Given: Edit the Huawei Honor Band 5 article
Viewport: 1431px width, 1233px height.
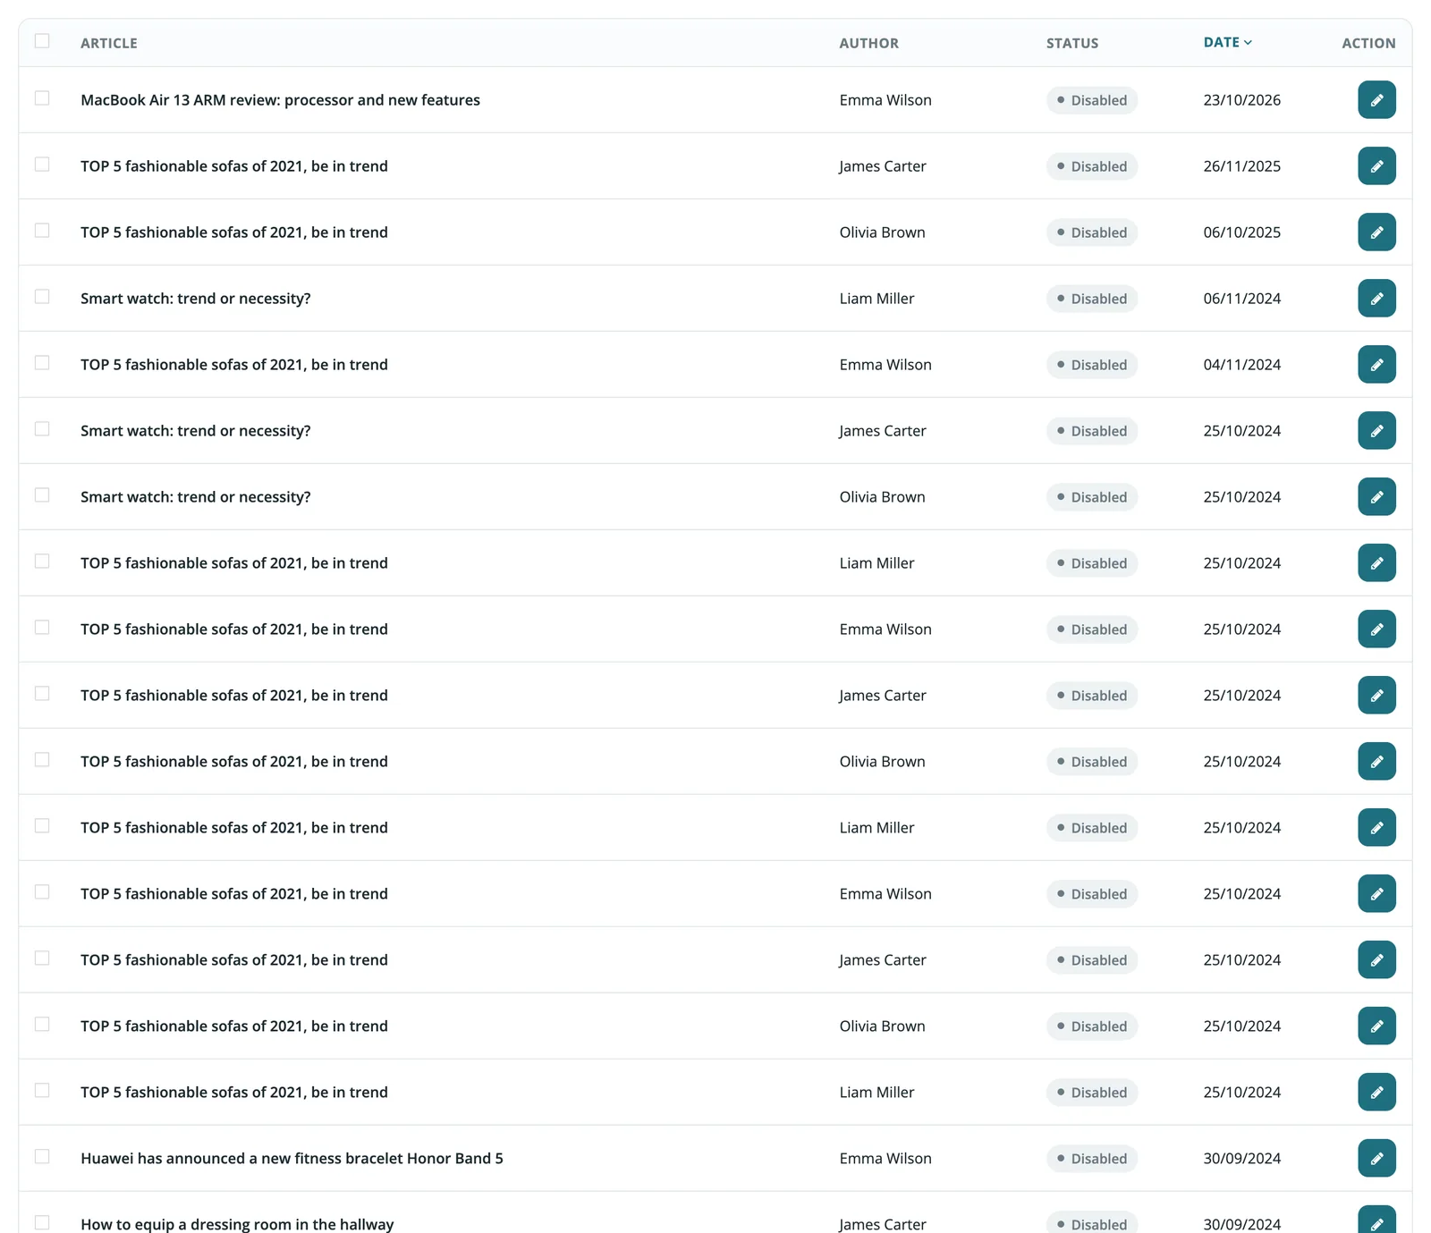Looking at the screenshot, I should [x=1376, y=1159].
